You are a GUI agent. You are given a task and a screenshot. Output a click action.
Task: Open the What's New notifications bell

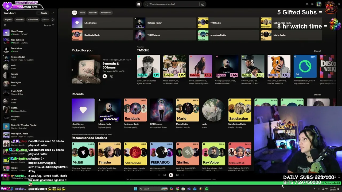coord(307,4)
